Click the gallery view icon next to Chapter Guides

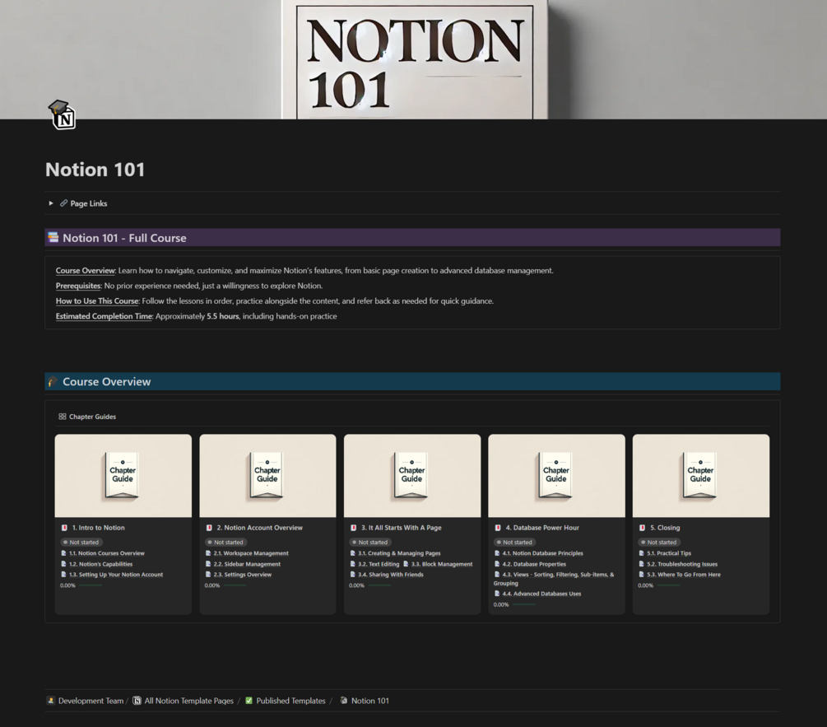(x=61, y=417)
